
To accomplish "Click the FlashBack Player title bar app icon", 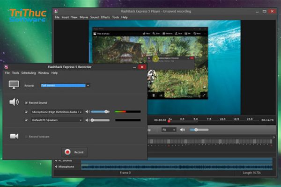I will coord(56,11).
